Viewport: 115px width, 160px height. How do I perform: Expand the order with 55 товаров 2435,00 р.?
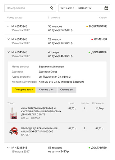click(x=8, y=26)
